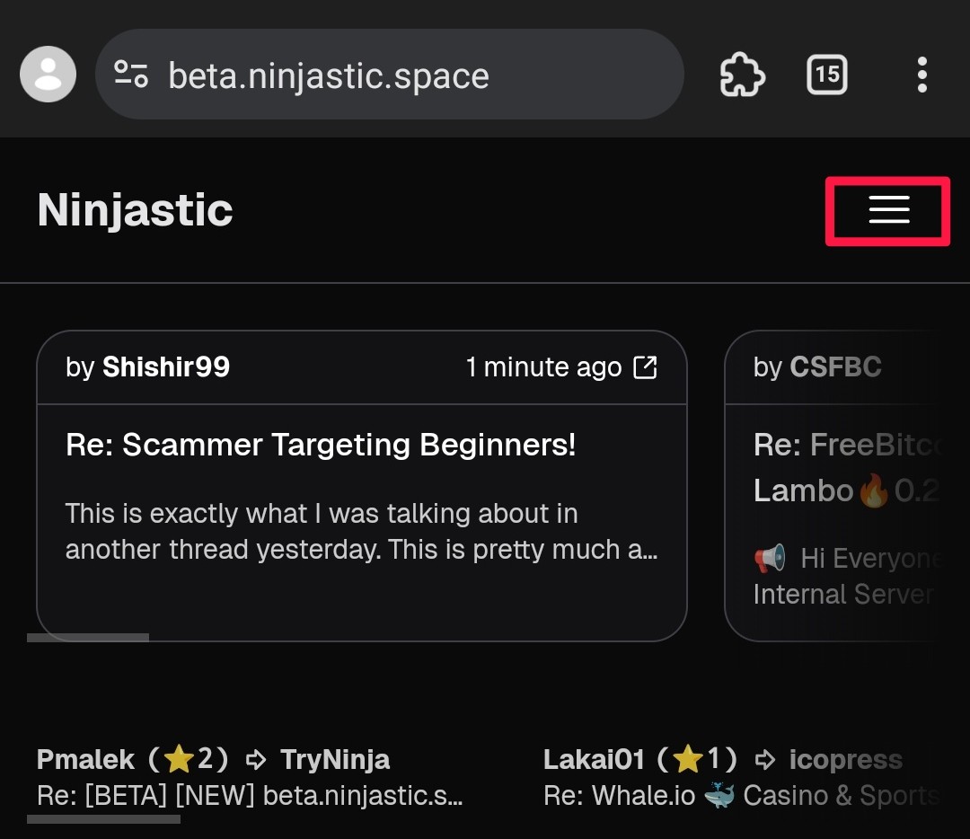This screenshot has height=839, width=970.
Task: Click the arrow between Pmalek and TryNinja
Action: 256,760
